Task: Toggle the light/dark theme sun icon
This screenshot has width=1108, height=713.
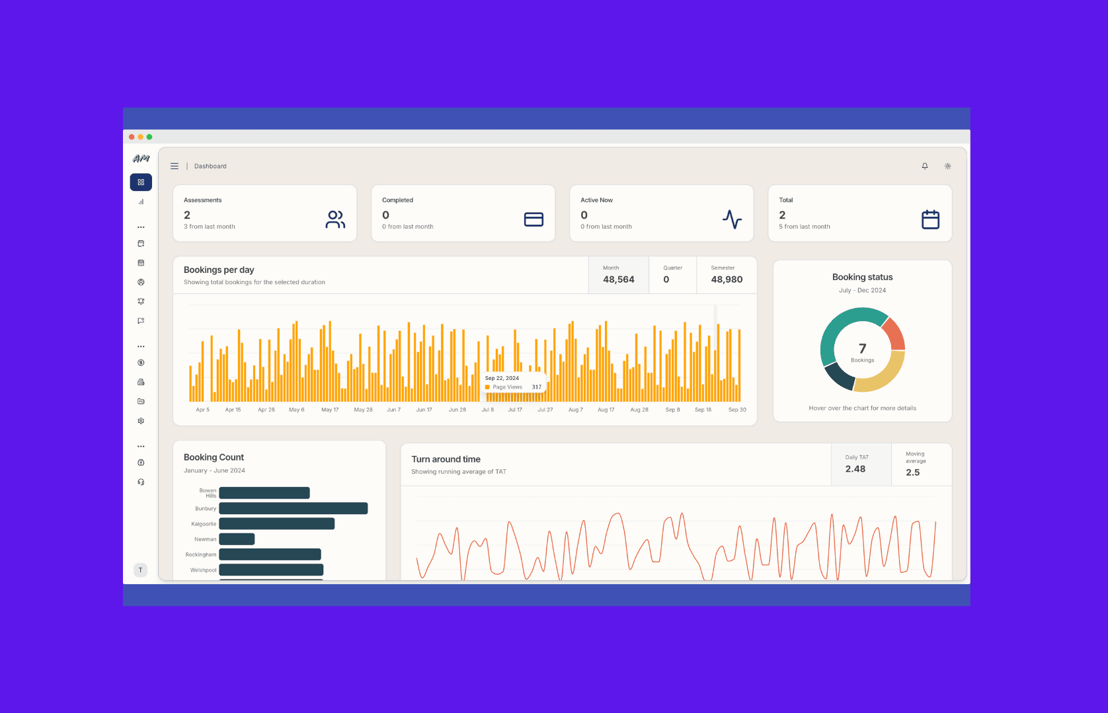Action: pos(947,167)
